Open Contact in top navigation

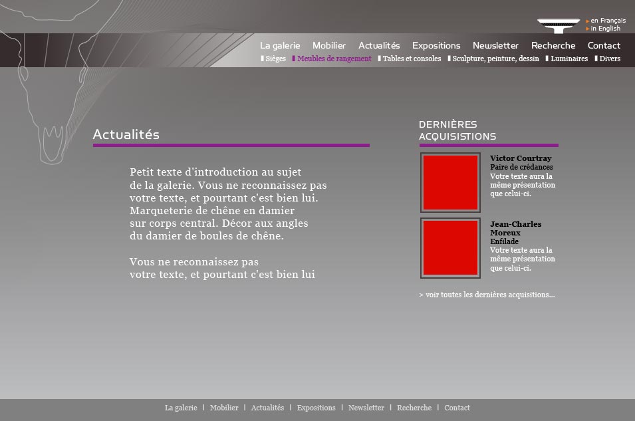[604, 45]
